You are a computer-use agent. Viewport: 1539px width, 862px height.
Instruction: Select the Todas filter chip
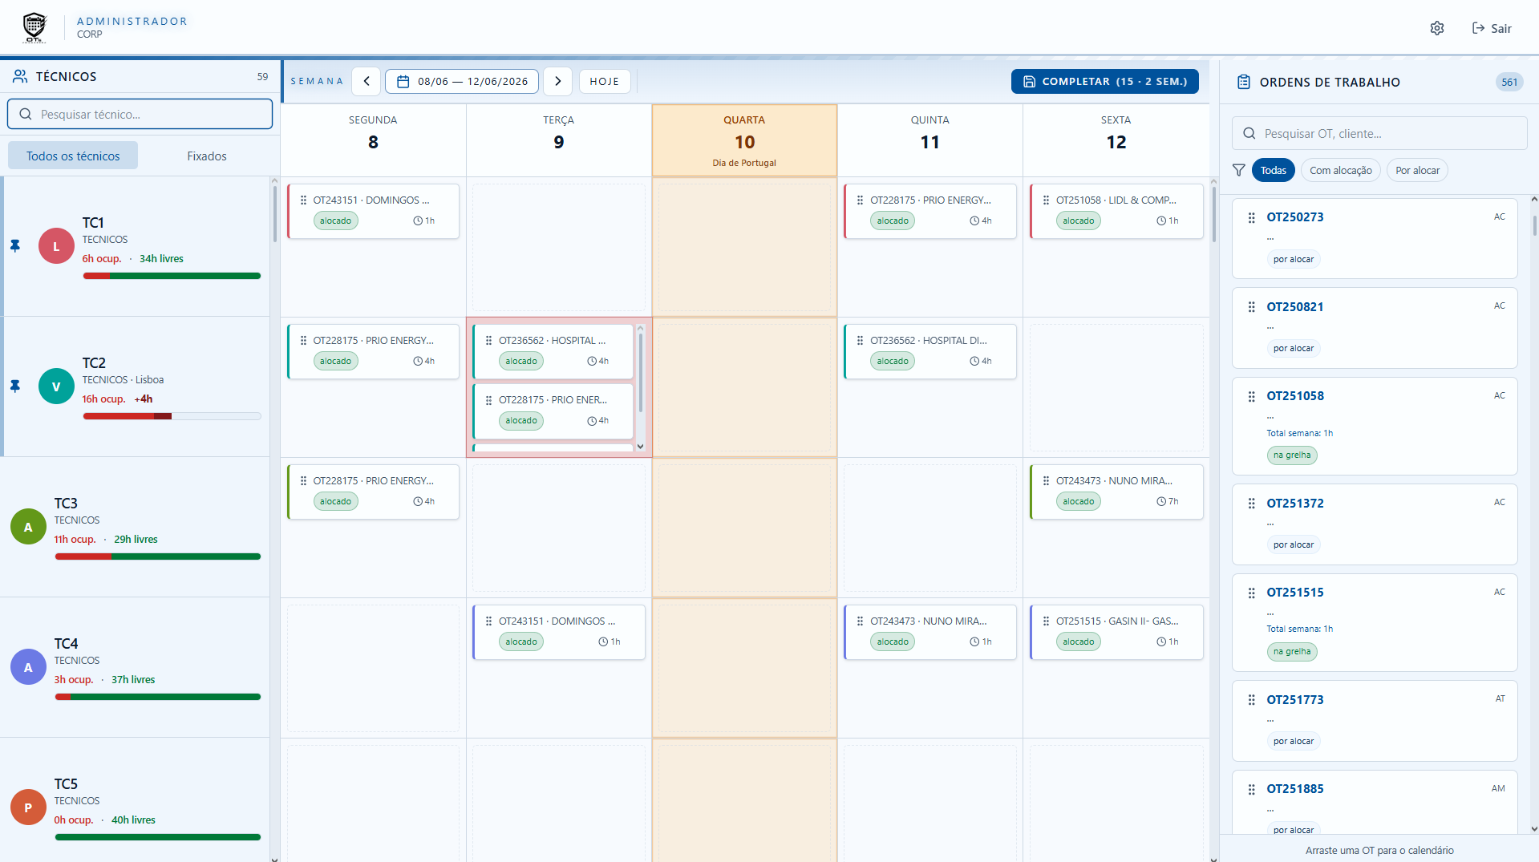[x=1273, y=170]
